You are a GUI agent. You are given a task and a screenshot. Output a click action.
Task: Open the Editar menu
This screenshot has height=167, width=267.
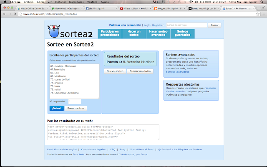[x=40, y=2]
